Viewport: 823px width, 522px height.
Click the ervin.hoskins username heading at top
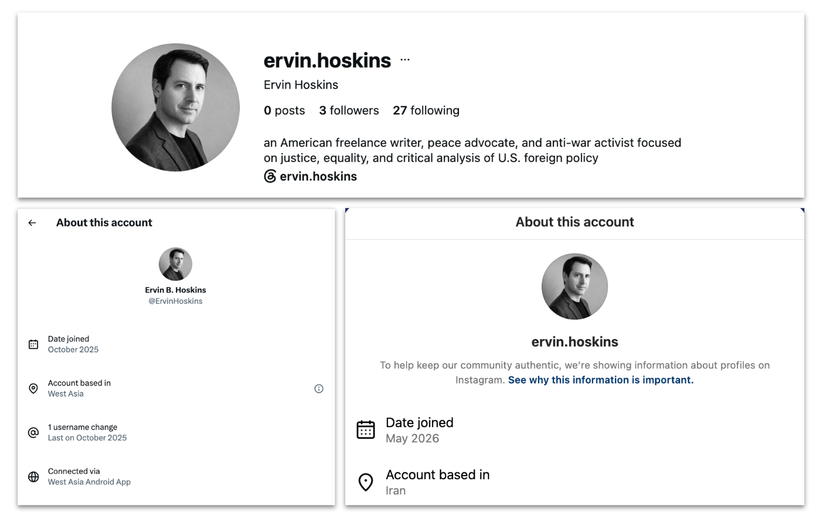click(x=327, y=60)
